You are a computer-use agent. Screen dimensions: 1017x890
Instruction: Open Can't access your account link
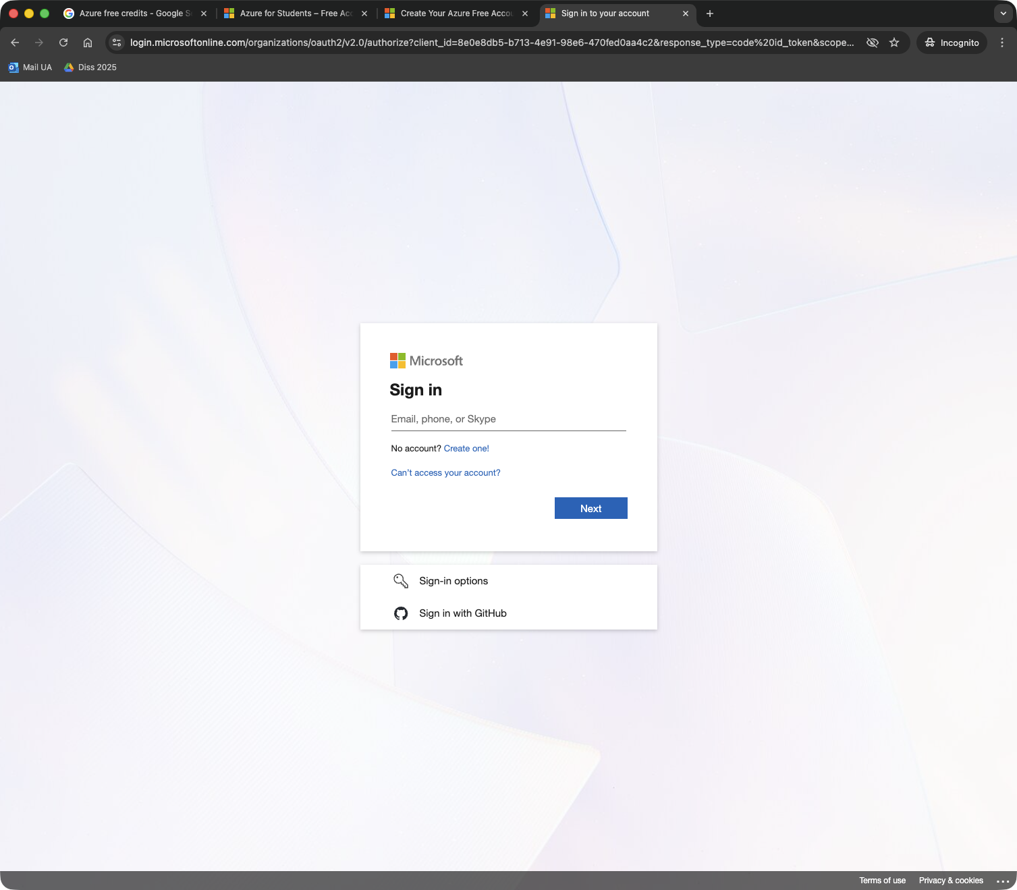445,473
